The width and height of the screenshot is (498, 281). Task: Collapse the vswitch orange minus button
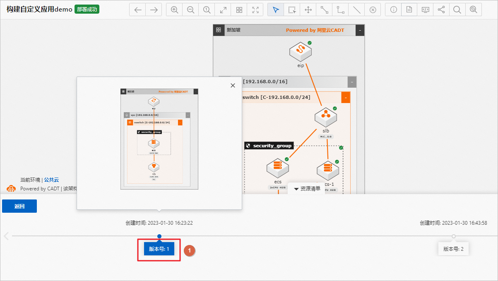346,98
